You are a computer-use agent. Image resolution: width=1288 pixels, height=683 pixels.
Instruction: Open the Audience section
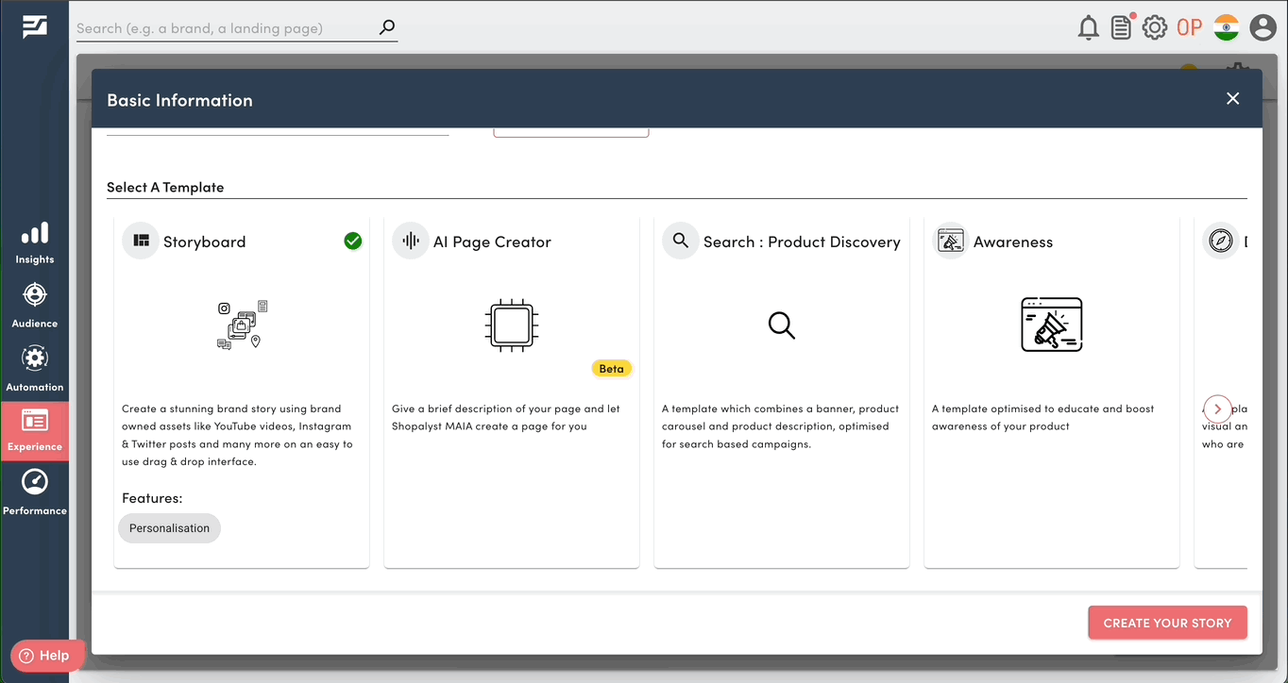tap(35, 306)
